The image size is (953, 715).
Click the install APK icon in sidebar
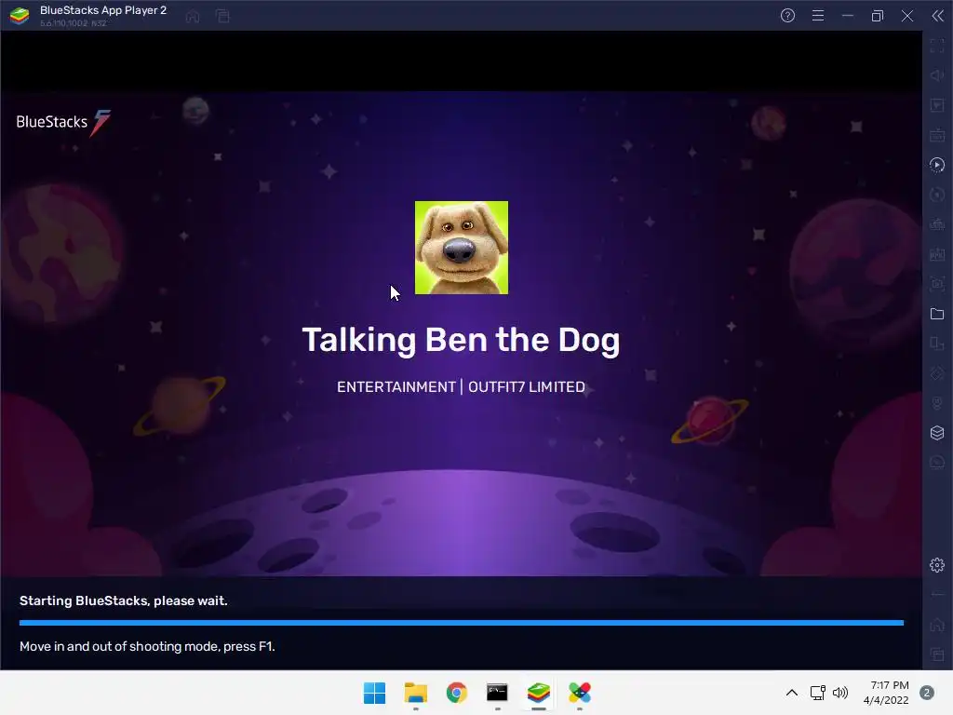[x=937, y=254]
